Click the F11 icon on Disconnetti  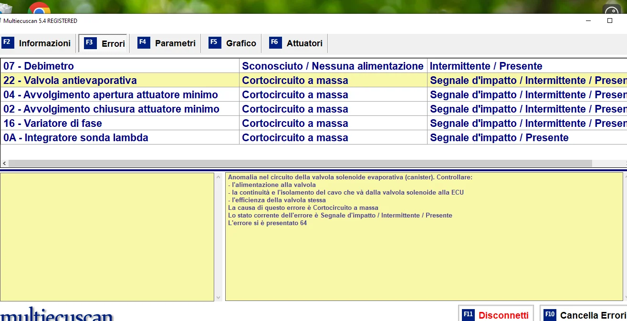click(469, 315)
